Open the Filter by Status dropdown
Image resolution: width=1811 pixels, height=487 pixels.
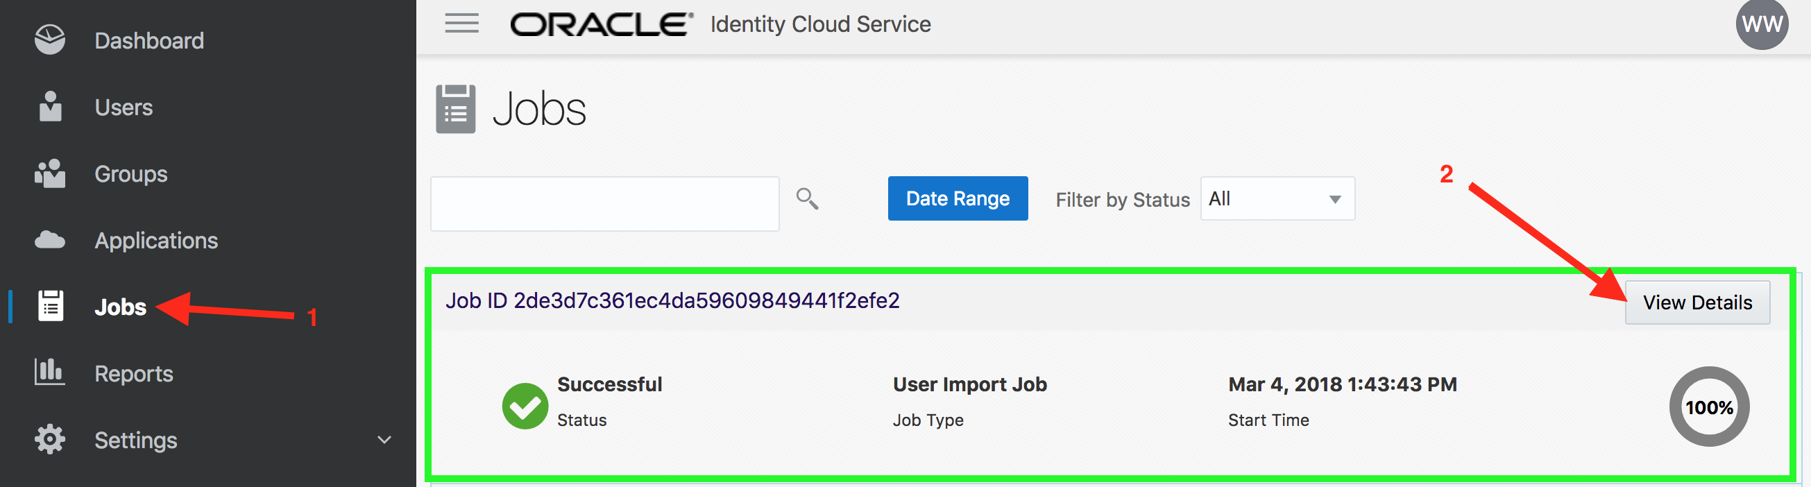(1277, 199)
